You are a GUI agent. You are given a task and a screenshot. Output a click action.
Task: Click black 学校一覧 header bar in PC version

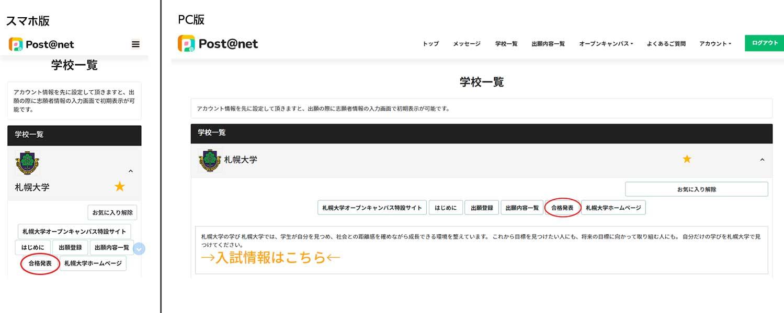coord(481,133)
